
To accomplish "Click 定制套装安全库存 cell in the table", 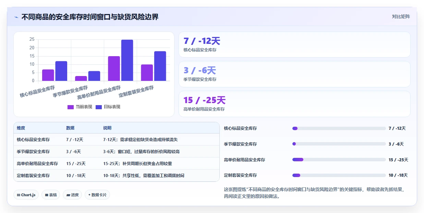I will pos(33,176).
